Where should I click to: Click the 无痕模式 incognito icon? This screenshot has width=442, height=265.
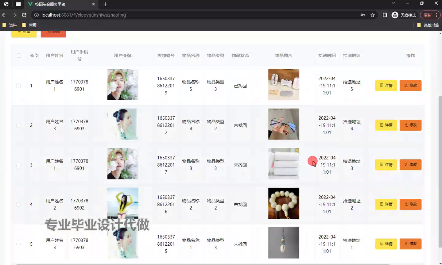pyautogui.click(x=395, y=15)
